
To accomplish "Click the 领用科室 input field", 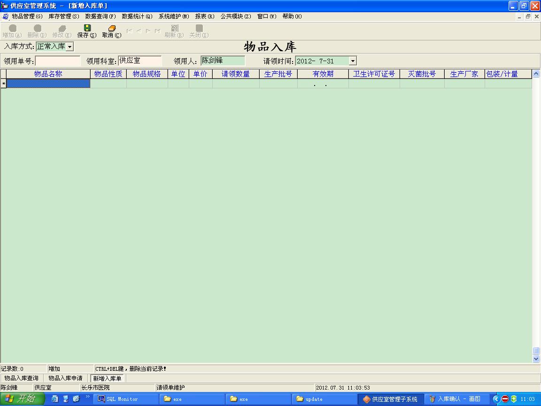I will pyautogui.click(x=140, y=61).
